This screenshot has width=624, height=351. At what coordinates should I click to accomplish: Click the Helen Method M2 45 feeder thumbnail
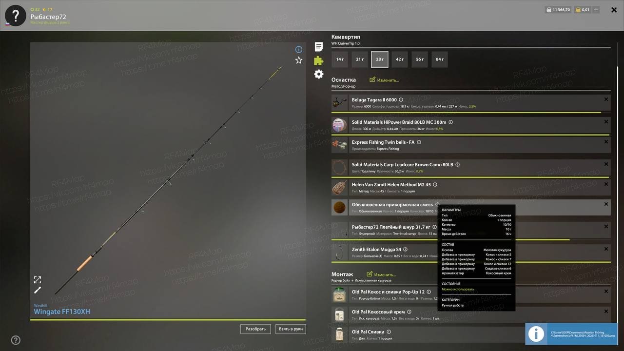[339, 187]
